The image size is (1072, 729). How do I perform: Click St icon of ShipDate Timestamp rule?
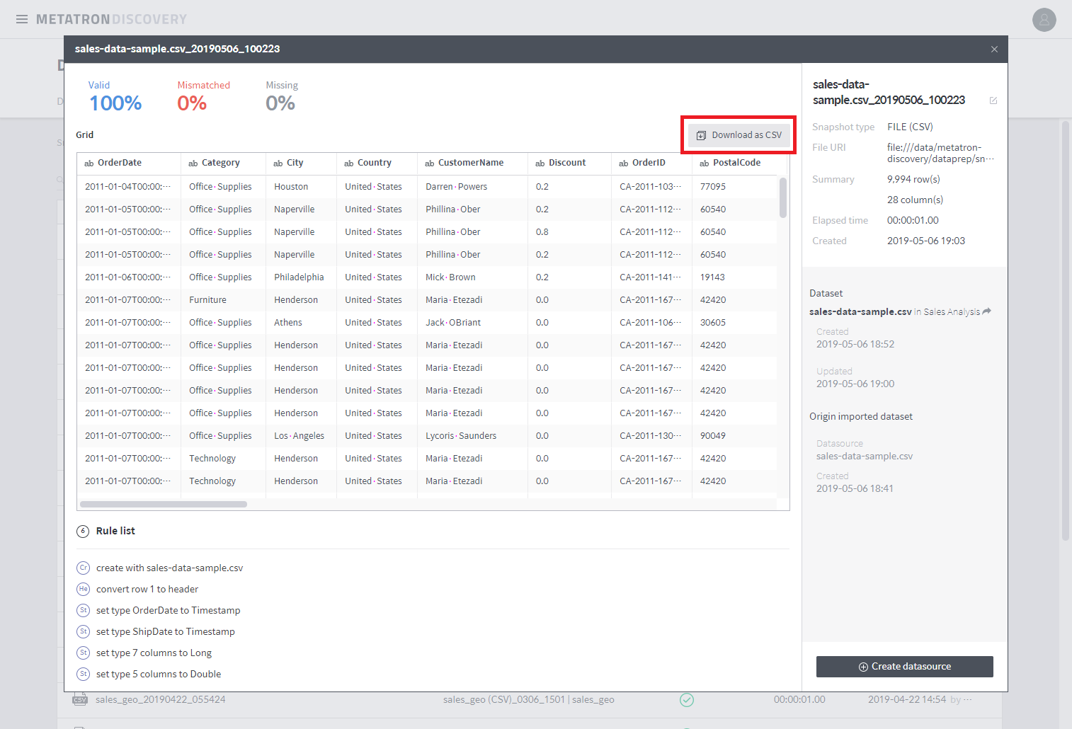click(x=84, y=631)
